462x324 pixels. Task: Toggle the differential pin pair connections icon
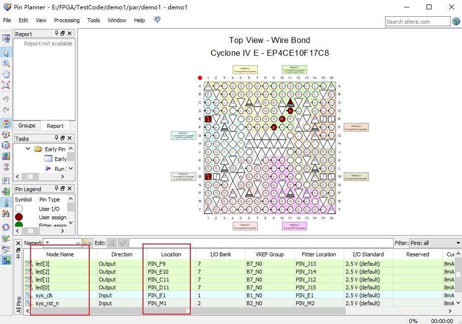coord(6,167)
